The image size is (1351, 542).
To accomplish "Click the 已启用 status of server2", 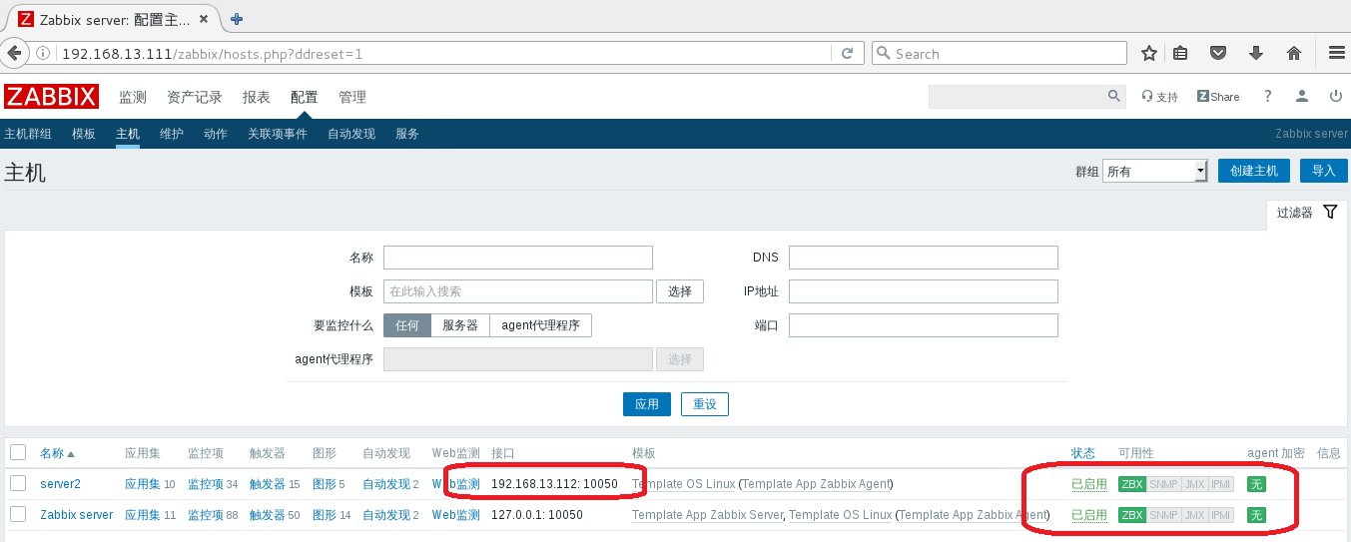I will 1088,484.
